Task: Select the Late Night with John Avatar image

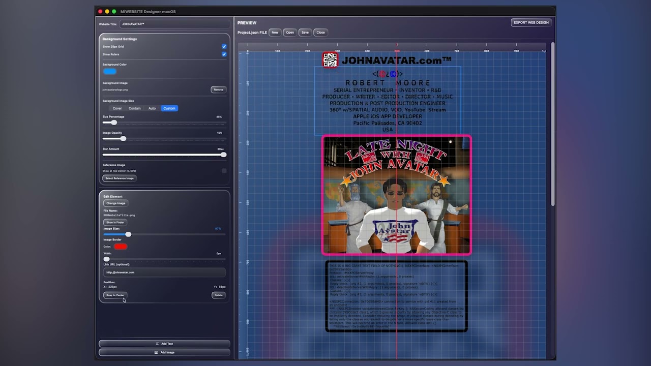Action: point(397,195)
